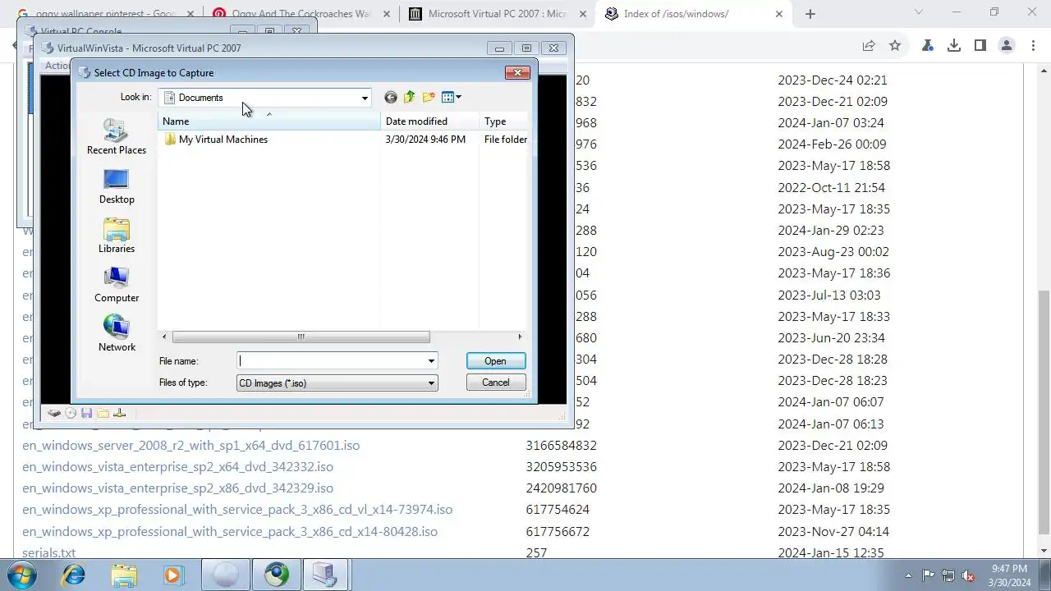Open Action Center flag tray icon

click(x=929, y=575)
